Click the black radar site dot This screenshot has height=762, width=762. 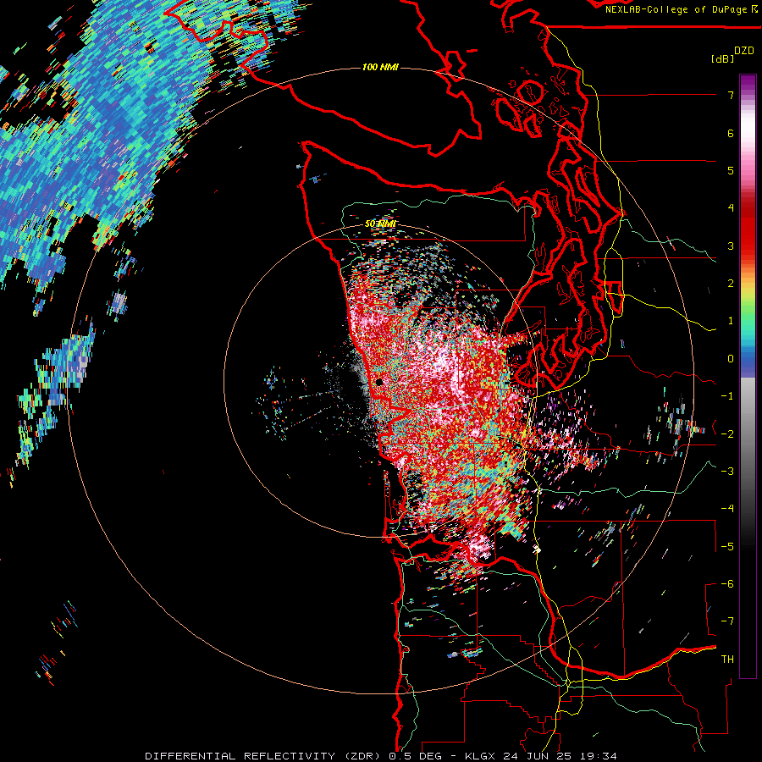[379, 383]
